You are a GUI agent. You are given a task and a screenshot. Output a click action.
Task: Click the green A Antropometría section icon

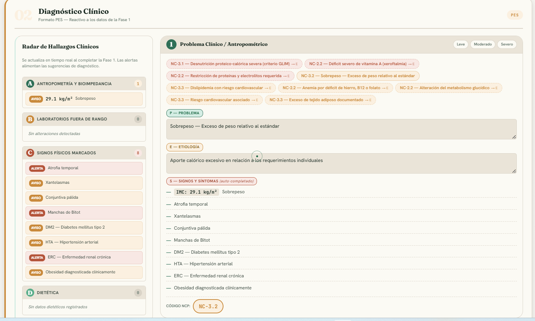(x=30, y=84)
